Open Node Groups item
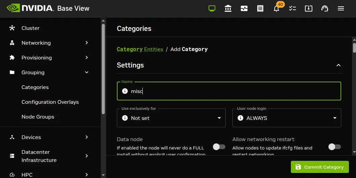This screenshot has width=356, height=178. [38, 117]
